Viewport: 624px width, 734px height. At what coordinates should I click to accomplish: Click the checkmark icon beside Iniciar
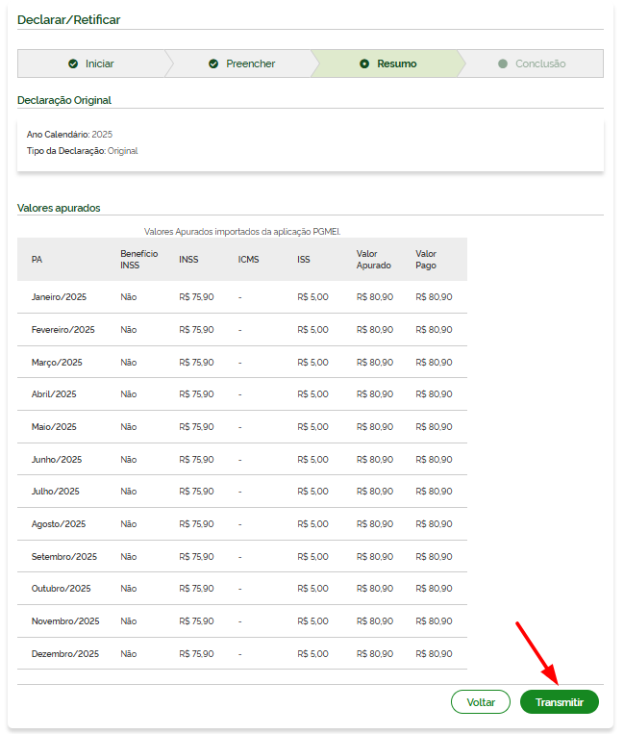(x=73, y=64)
